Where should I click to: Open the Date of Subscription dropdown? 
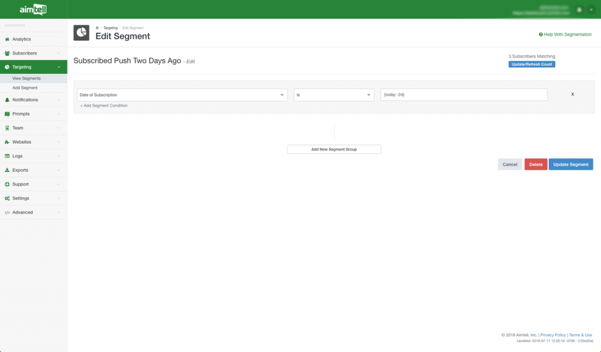click(182, 94)
